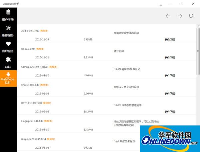Download the Camera 12.35.0.57 driver

tap(170, 75)
